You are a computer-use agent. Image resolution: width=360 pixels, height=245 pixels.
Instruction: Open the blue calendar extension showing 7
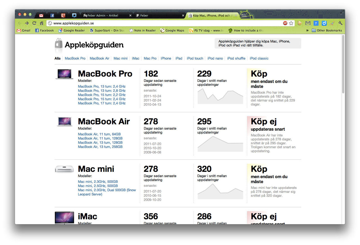(316, 23)
